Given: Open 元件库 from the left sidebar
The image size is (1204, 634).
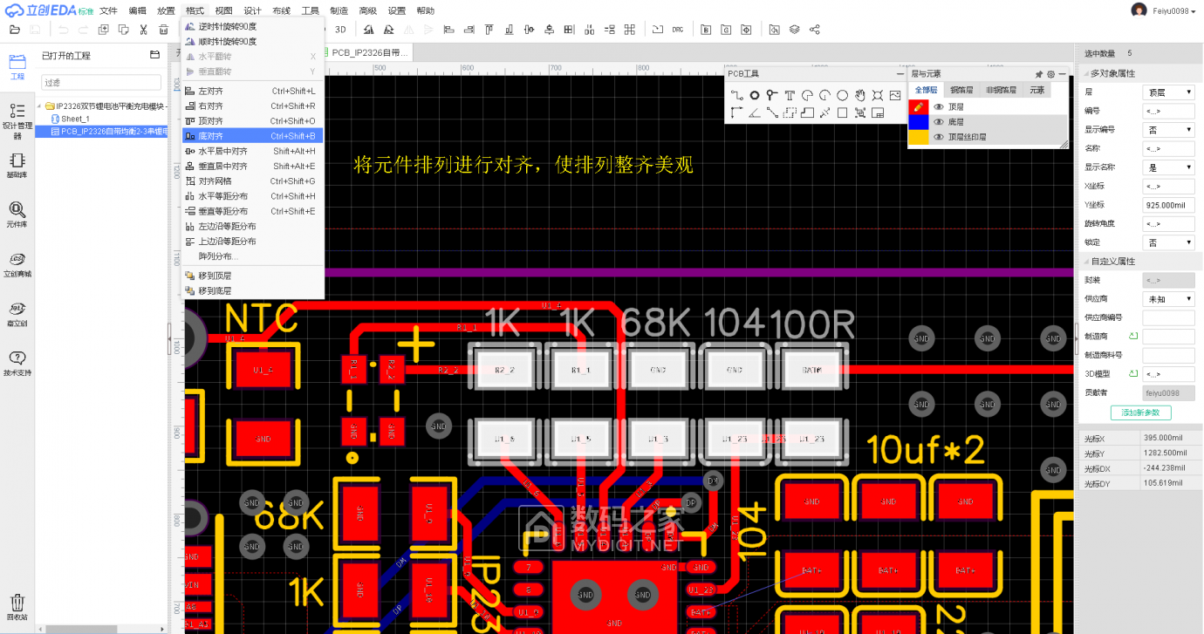Looking at the screenshot, I should [x=17, y=214].
